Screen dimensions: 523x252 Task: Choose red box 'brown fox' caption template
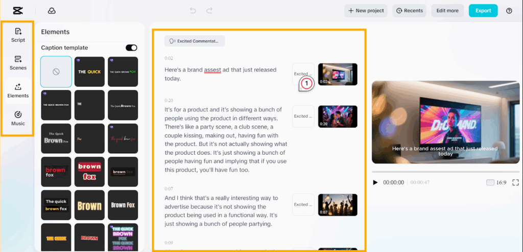[x=89, y=172]
